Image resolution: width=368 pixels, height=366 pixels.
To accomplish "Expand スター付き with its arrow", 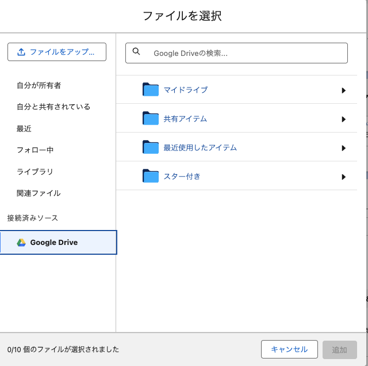I will [343, 177].
